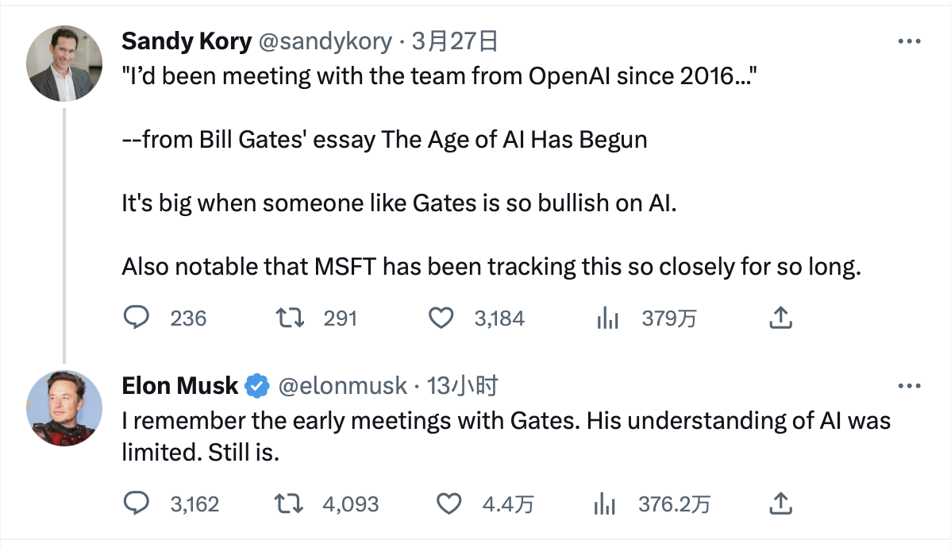The width and height of the screenshot is (951, 548).
Task: Retweet Sandy Kory's tweet
Action: (287, 318)
